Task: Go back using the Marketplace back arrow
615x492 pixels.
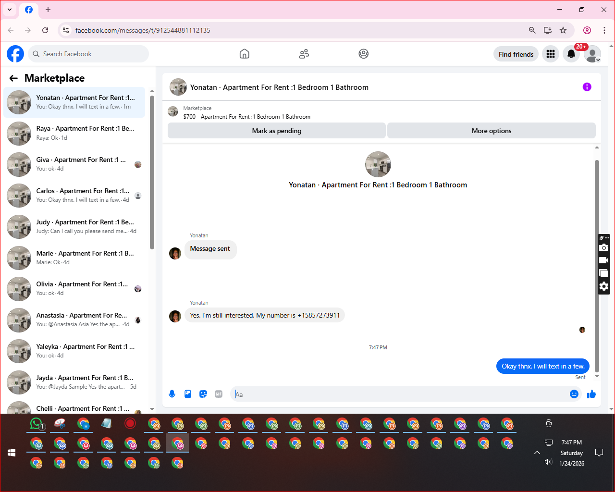Action: (13, 78)
